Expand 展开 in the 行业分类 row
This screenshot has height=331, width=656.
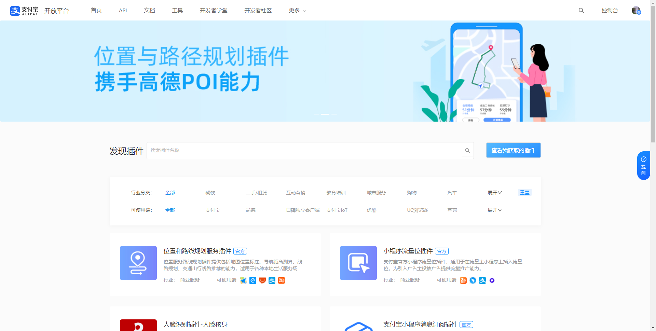495,193
